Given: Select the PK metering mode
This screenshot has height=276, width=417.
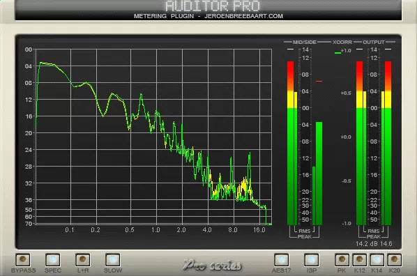Looking at the screenshot, I should click(342, 260).
